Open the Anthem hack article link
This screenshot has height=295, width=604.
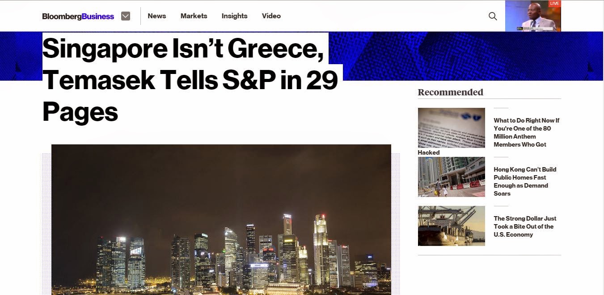coord(526,132)
